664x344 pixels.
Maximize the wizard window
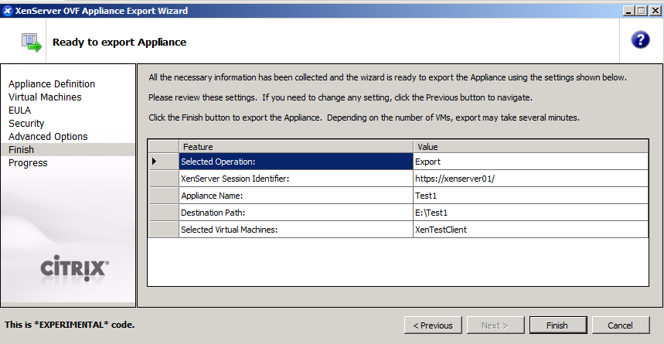pyautogui.click(x=641, y=11)
